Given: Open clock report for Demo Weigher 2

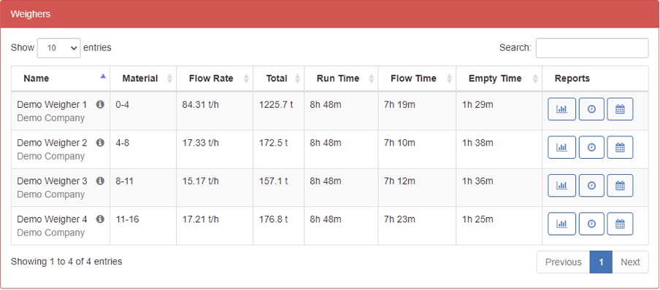Looking at the screenshot, I should (591, 147).
